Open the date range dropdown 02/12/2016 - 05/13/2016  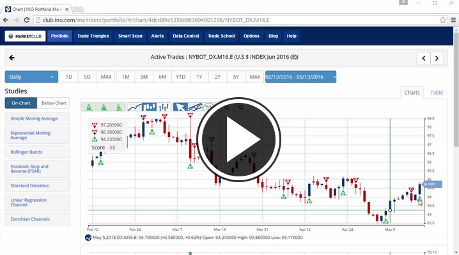300,77
